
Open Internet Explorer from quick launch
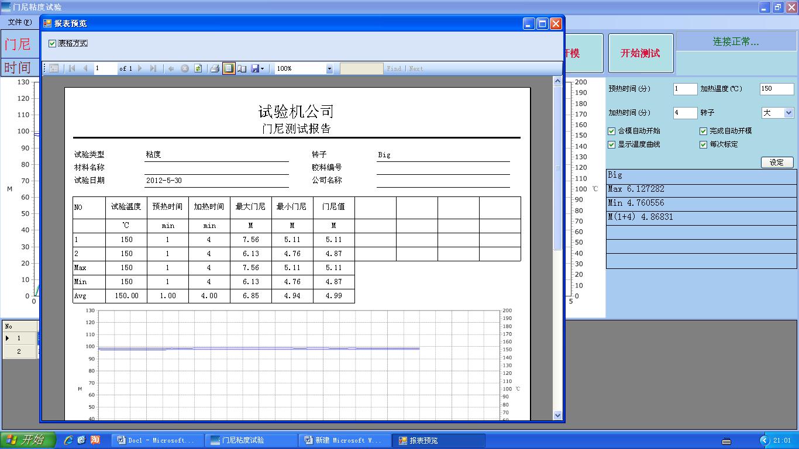tap(68, 440)
